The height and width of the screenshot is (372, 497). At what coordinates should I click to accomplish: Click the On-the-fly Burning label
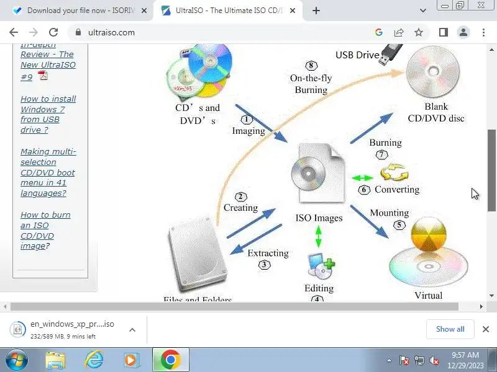(311, 84)
